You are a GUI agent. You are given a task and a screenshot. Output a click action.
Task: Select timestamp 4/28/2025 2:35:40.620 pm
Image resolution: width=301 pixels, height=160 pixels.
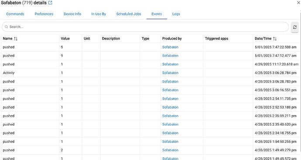[x=275, y=124]
